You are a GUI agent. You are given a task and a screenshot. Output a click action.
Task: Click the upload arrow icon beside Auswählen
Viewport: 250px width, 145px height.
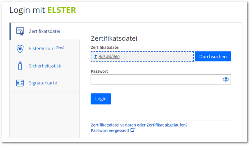pos(95,57)
